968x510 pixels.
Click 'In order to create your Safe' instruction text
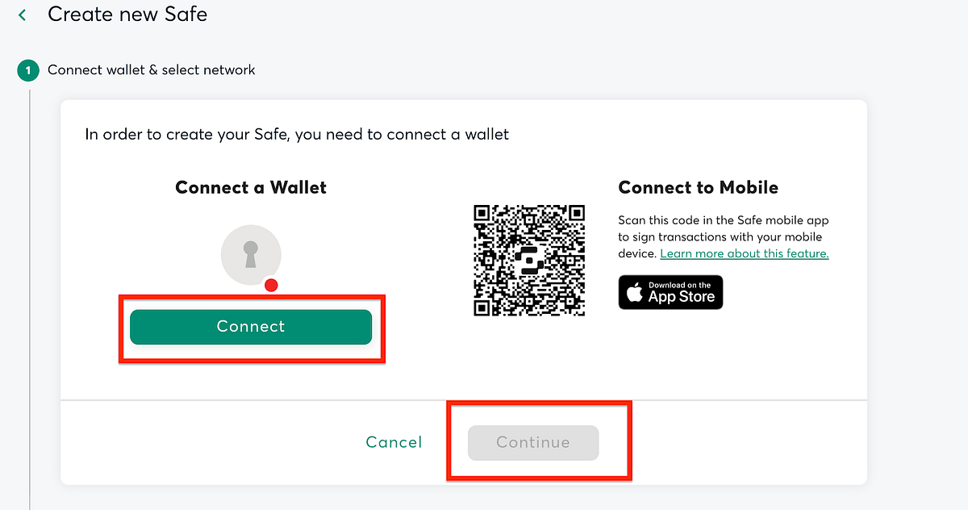click(x=297, y=135)
